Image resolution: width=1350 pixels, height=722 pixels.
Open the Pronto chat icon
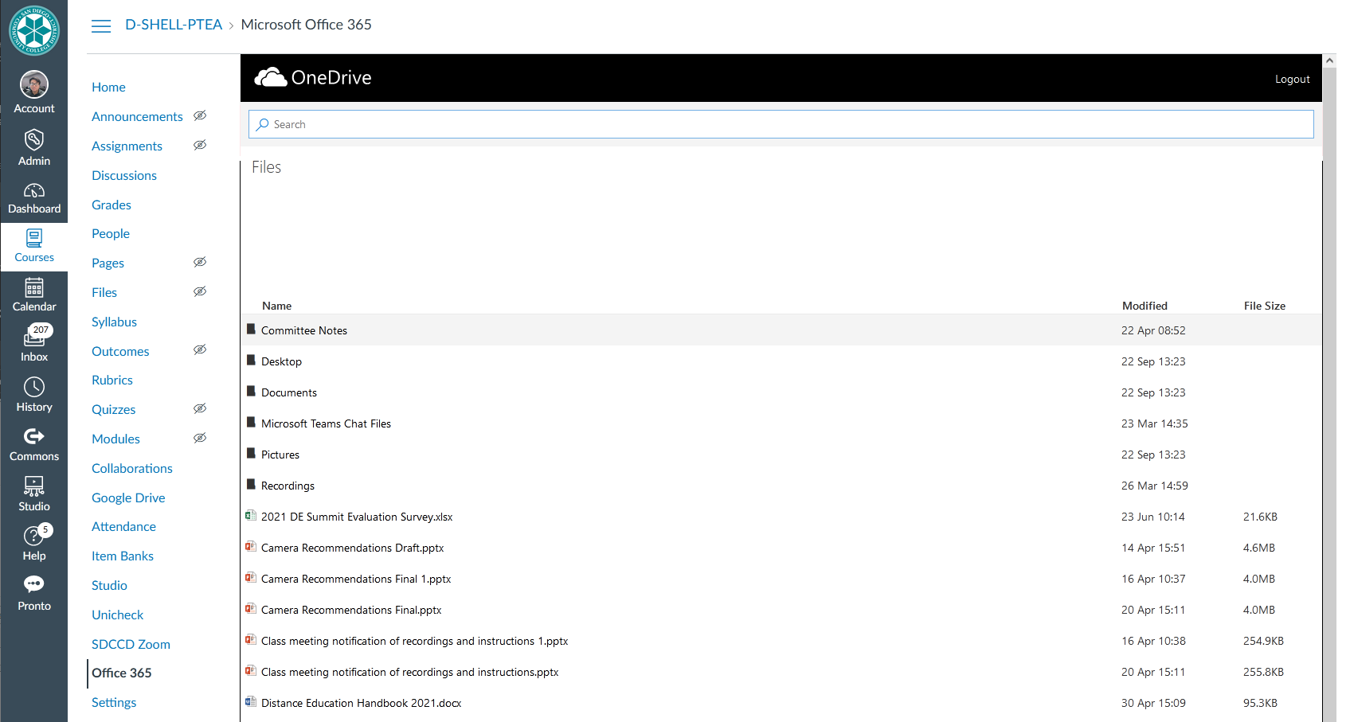point(34,585)
